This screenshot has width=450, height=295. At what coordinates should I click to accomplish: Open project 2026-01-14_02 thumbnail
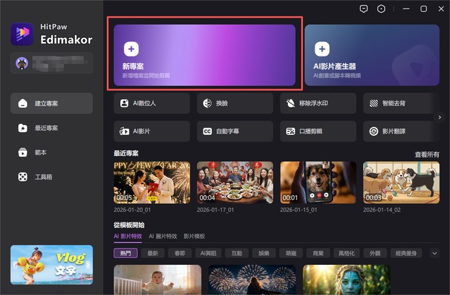click(x=401, y=182)
